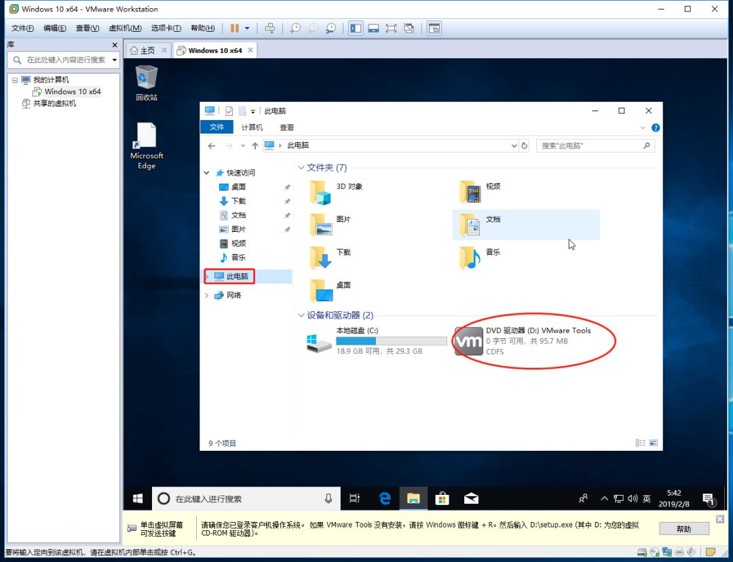Refresh the Explorer address bar
This screenshot has height=562, width=733.
pos(525,146)
